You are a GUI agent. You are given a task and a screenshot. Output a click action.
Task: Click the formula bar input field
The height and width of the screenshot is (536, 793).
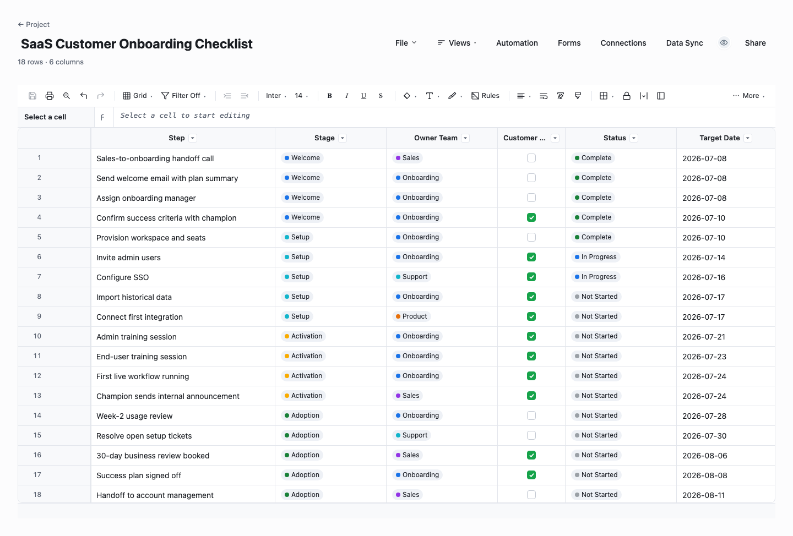444,117
